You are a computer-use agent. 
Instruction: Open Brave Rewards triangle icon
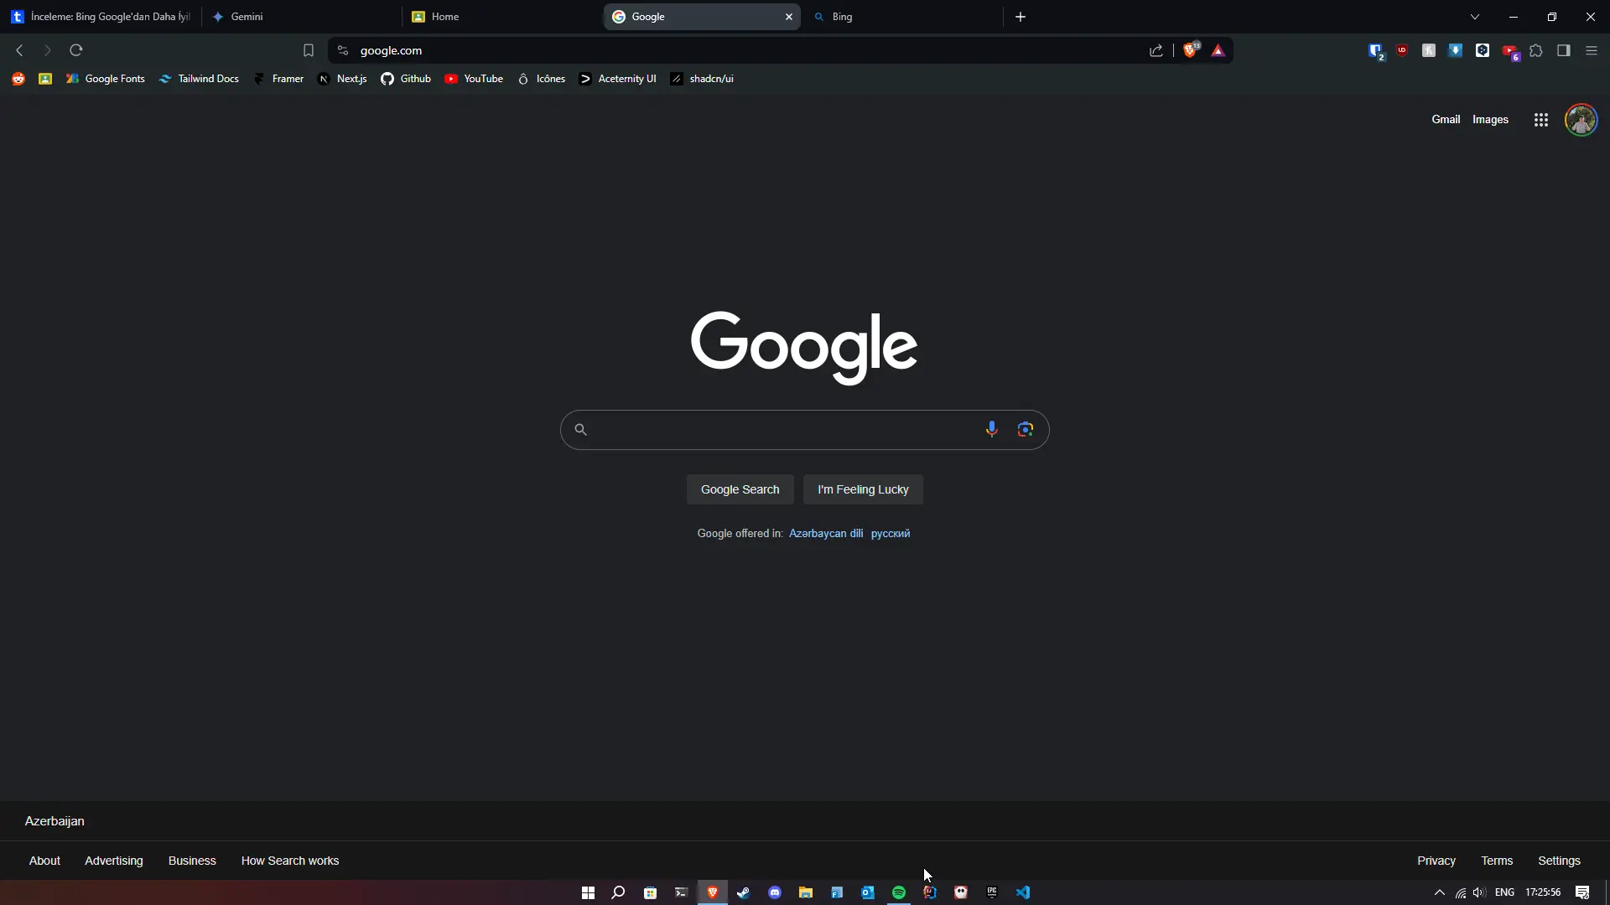coord(1218,50)
